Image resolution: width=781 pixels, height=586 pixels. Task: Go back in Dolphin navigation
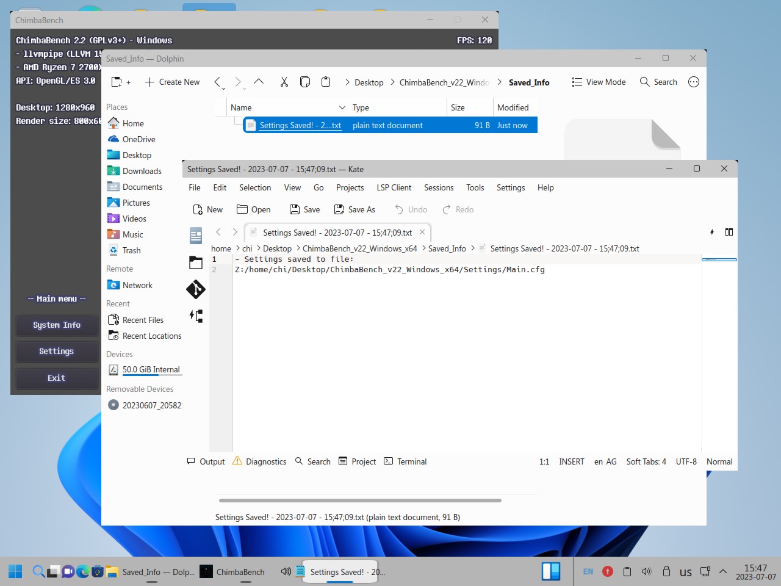tap(218, 82)
